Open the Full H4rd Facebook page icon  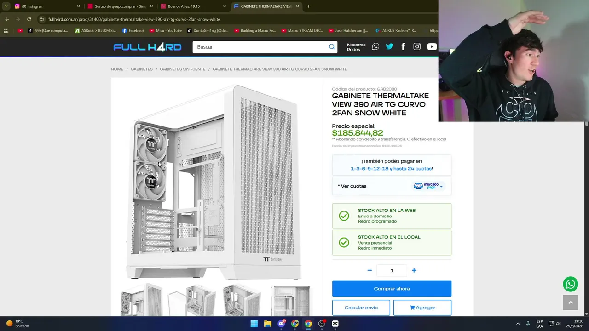pyautogui.click(x=403, y=46)
